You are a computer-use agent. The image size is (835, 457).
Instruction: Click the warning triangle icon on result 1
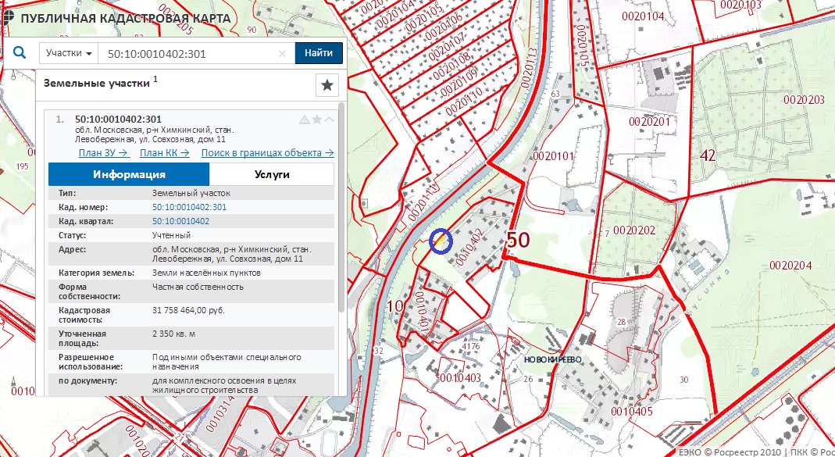click(x=305, y=120)
